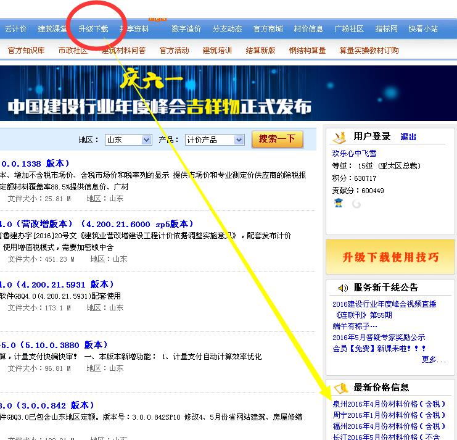
Task: Expand the 地区 dropdown showing 山东
Action: point(128,140)
